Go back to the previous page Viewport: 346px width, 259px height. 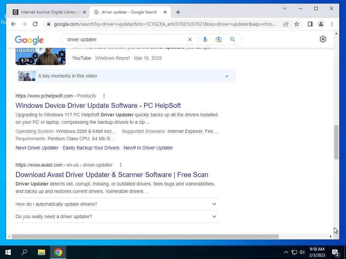(14, 24)
